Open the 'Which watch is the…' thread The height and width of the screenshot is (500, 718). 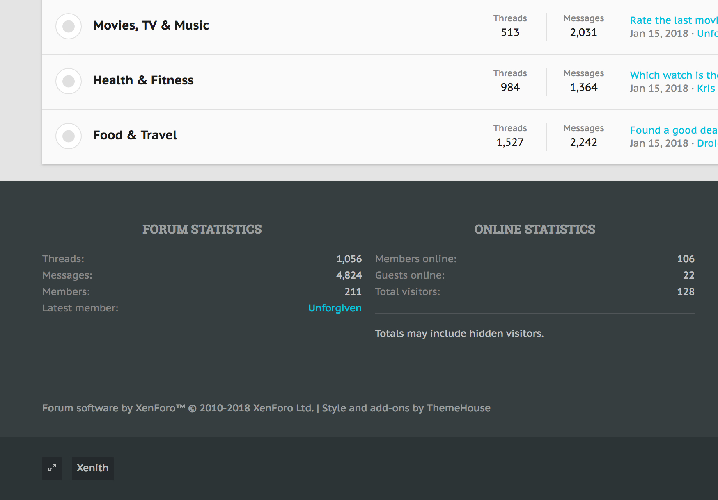pos(673,75)
